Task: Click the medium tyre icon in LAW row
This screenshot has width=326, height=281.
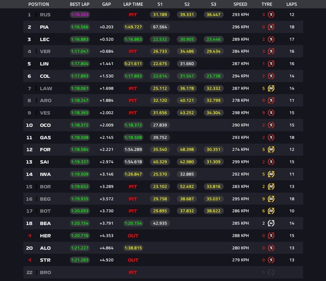Action: 271,88
